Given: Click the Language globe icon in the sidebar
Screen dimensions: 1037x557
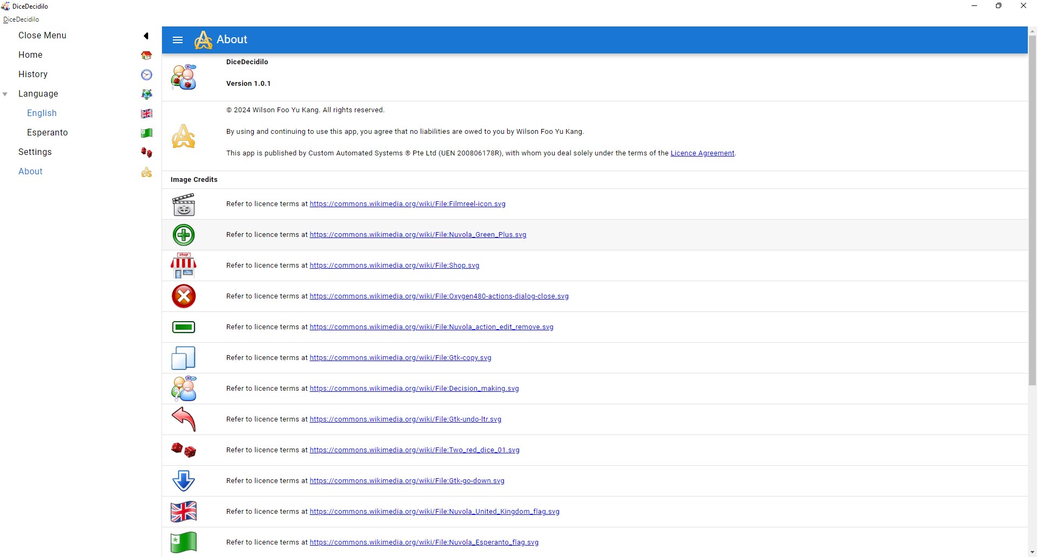Looking at the screenshot, I should click(146, 94).
